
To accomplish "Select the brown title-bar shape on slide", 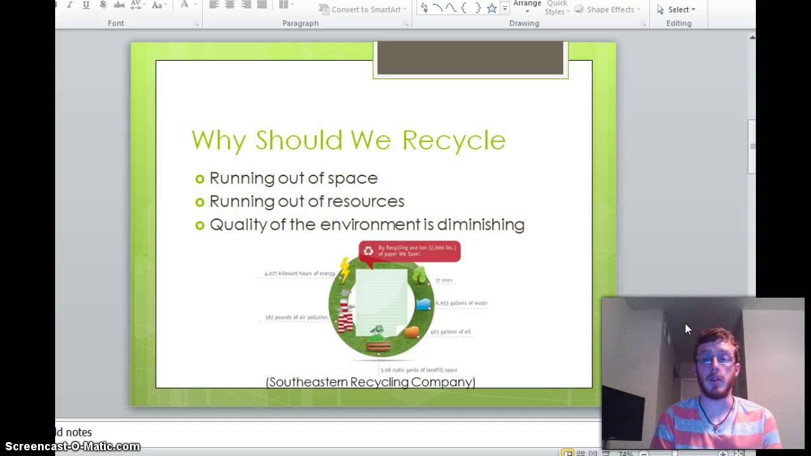I will 470,59.
